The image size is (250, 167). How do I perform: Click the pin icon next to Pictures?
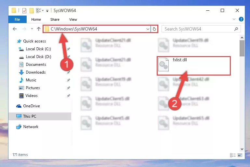(68, 88)
